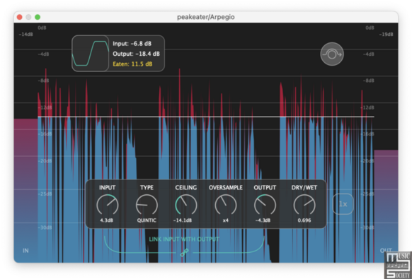Click the Eaten: 11.5 dB readout
Image resolution: width=412 pixels, height=279 pixels.
132,64
